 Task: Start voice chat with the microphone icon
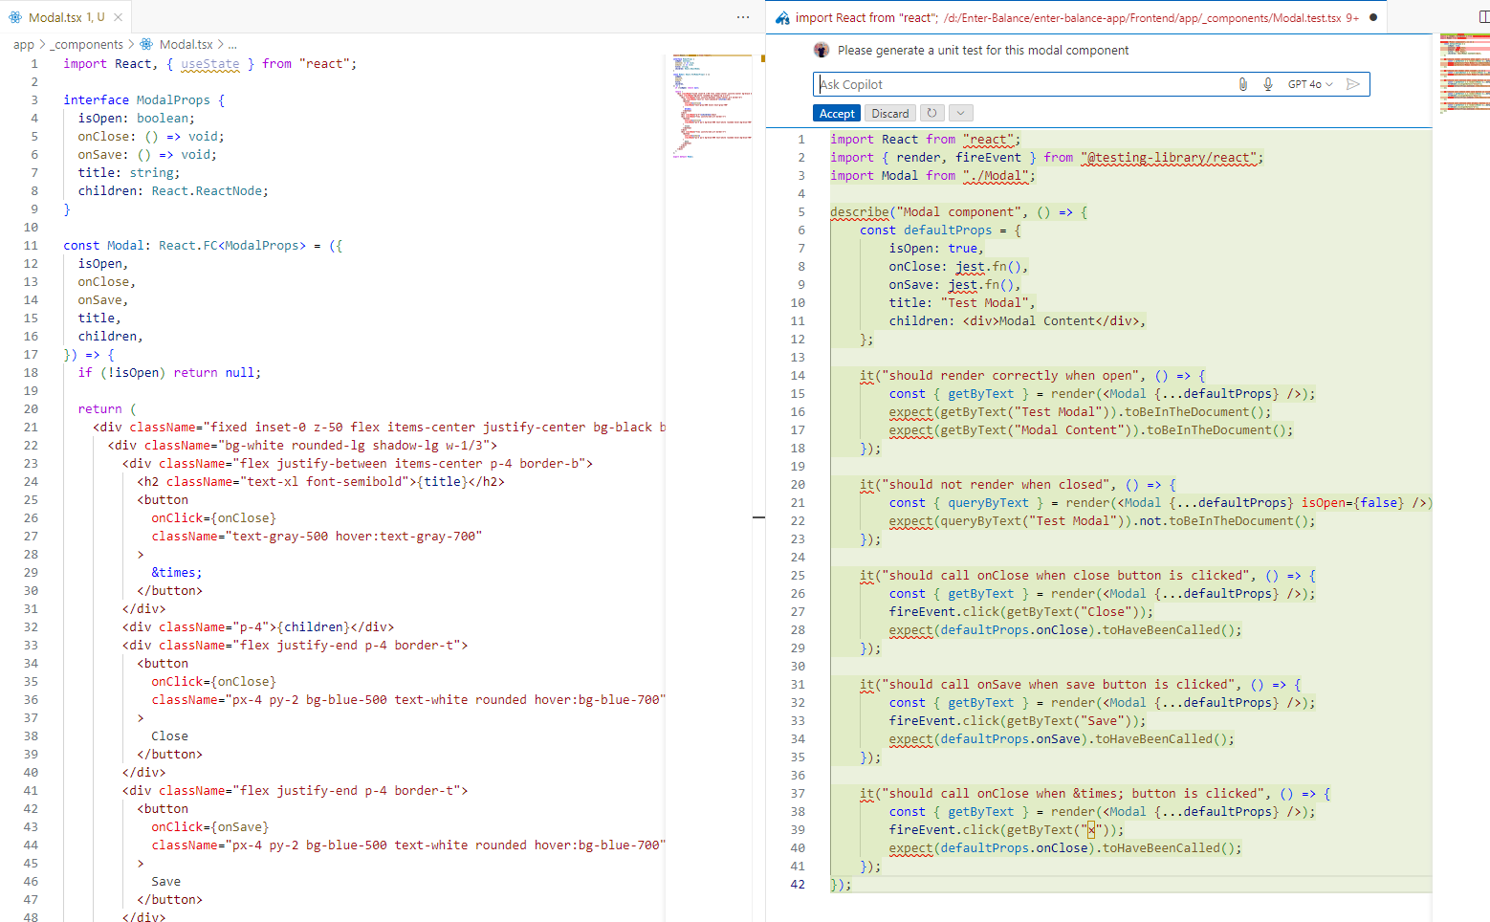coord(1268,84)
